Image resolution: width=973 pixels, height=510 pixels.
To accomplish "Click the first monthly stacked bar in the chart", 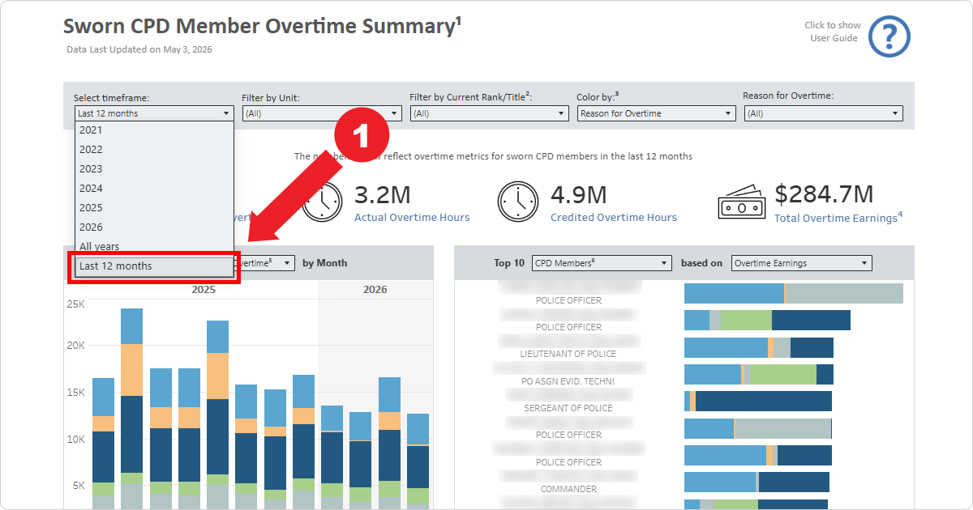I will click(x=103, y=444).
